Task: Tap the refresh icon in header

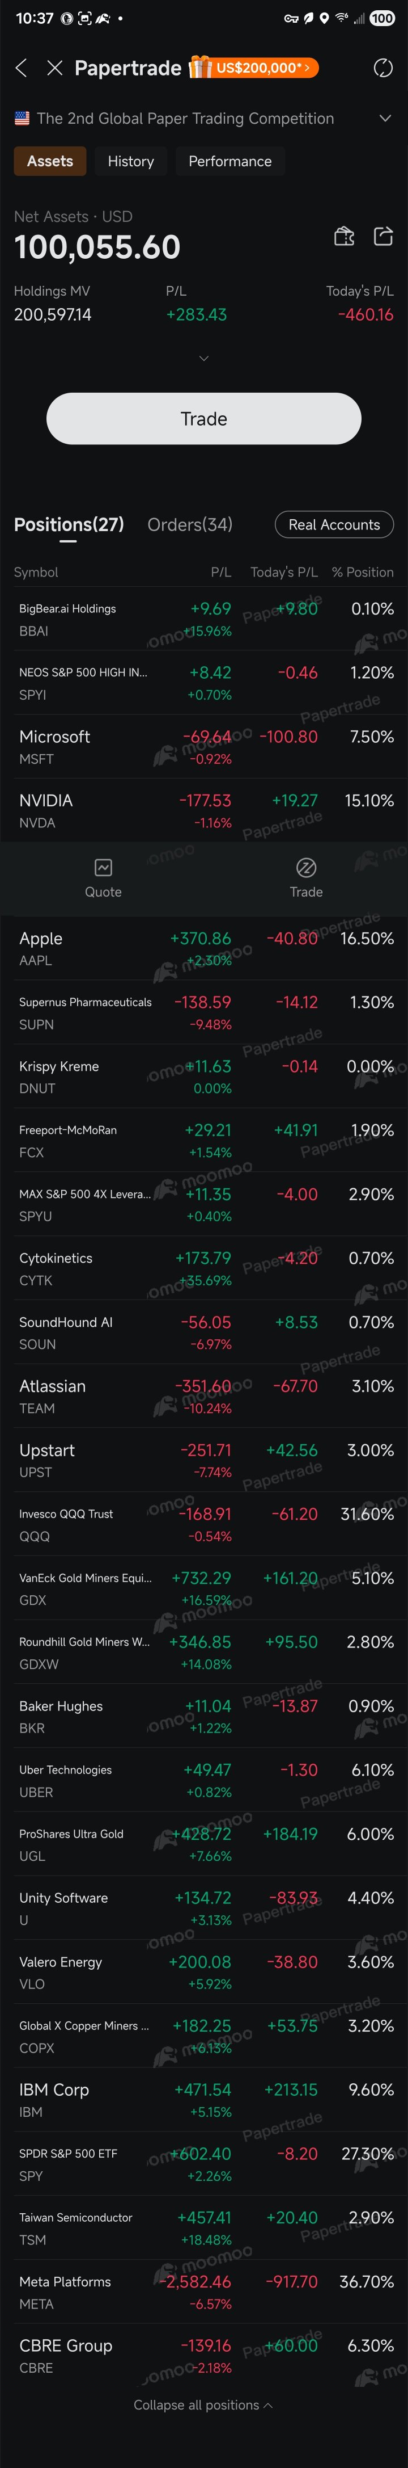Action: [x=382, y=67]
